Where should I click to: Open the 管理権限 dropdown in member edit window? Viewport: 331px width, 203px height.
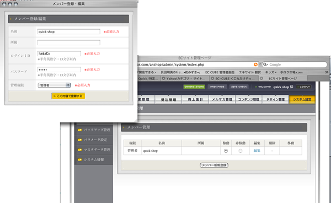(54, 86)
